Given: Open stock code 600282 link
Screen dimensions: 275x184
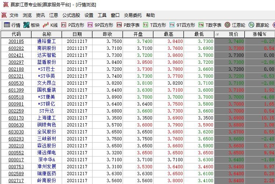Looking at the screenshot, I should click(16, 48).
